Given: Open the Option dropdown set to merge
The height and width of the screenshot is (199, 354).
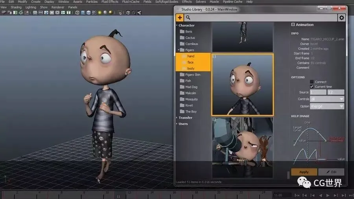Looking at the screenshot, I should click(327, 106).
